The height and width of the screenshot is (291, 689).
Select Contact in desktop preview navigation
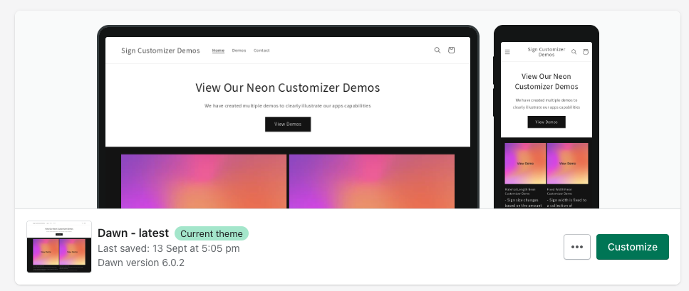pos(261,51)
